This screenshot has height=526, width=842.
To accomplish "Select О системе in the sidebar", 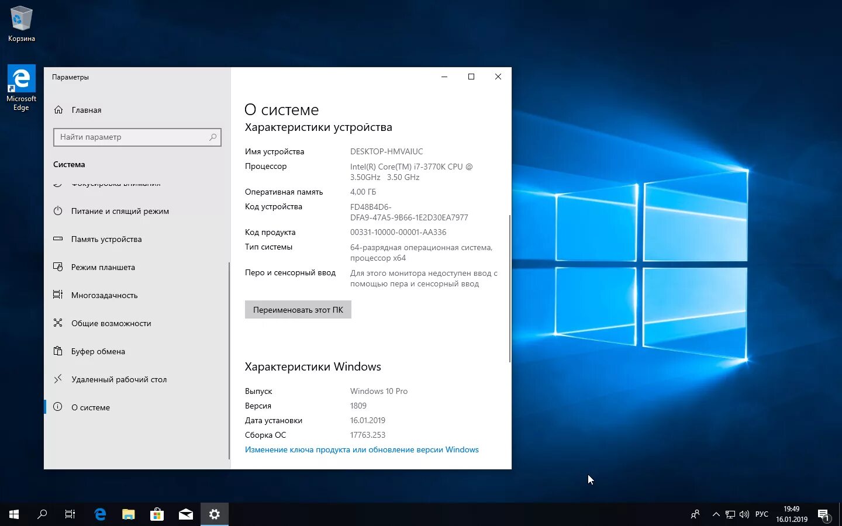I will pos(136,407).
